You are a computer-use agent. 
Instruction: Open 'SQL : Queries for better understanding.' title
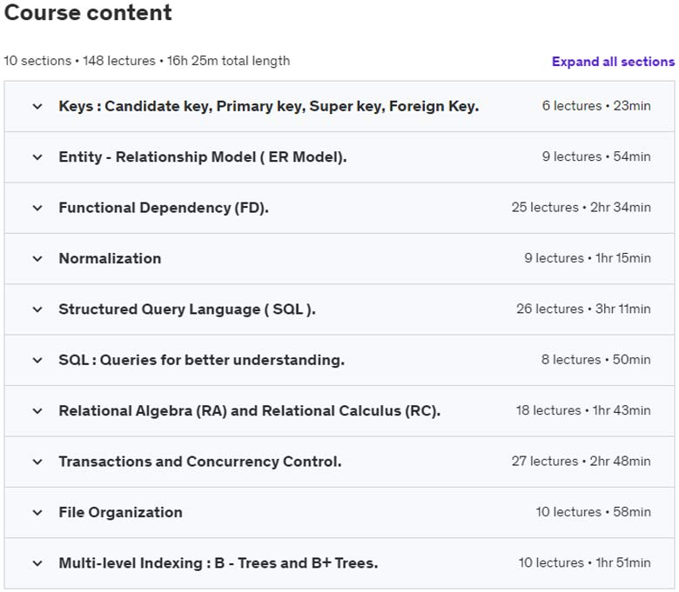tap(202, 360)
